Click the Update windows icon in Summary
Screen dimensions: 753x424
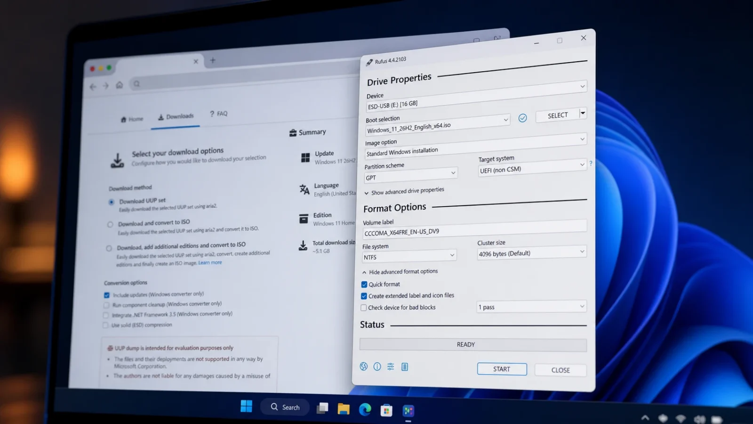point(305,157)
